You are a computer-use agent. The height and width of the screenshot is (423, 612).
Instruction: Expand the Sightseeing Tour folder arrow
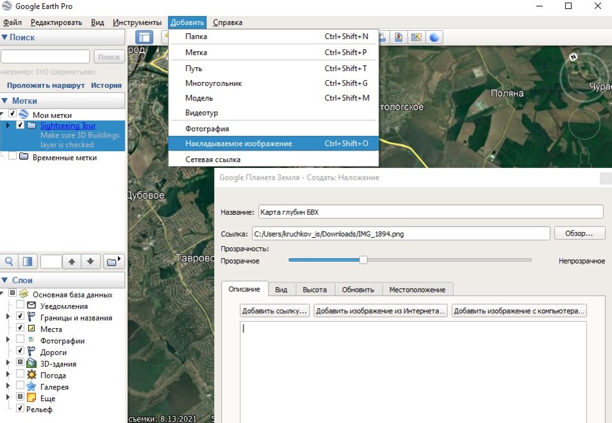(x=8, y=125)
